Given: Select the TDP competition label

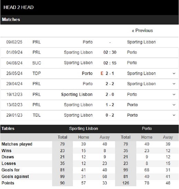Looking at the screenshot, I should coord(37,73).
